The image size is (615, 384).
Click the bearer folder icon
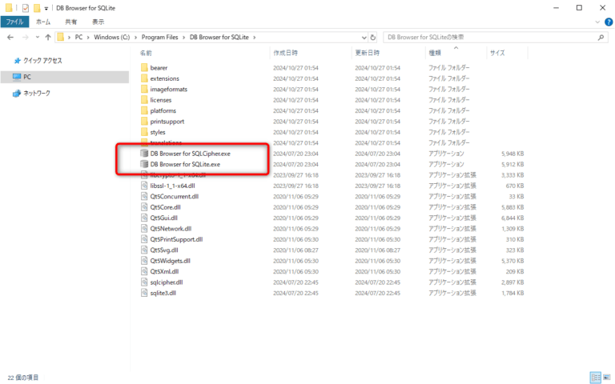(x=143, y=68)
